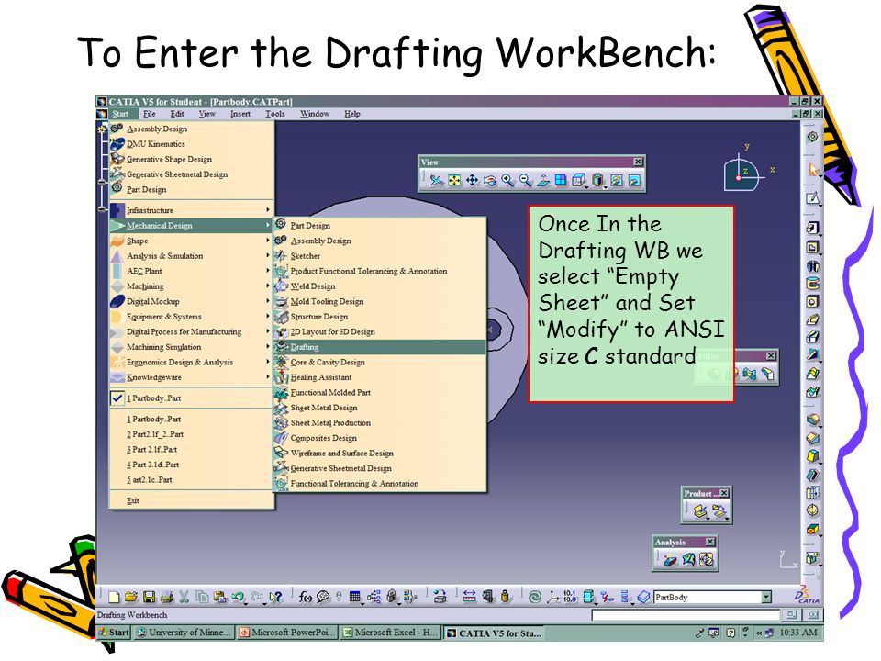This screenshot has width=881, height=661.
Task: Choose Wireframe and Surface Design
Action: tap(380, 453)
